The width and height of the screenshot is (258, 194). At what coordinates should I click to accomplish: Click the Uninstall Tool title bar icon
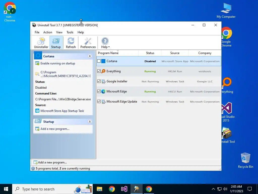pyautogui.click(x=34, y=25)
